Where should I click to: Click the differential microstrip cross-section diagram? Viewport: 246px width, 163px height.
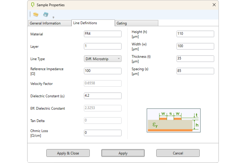tap(173, 120)
